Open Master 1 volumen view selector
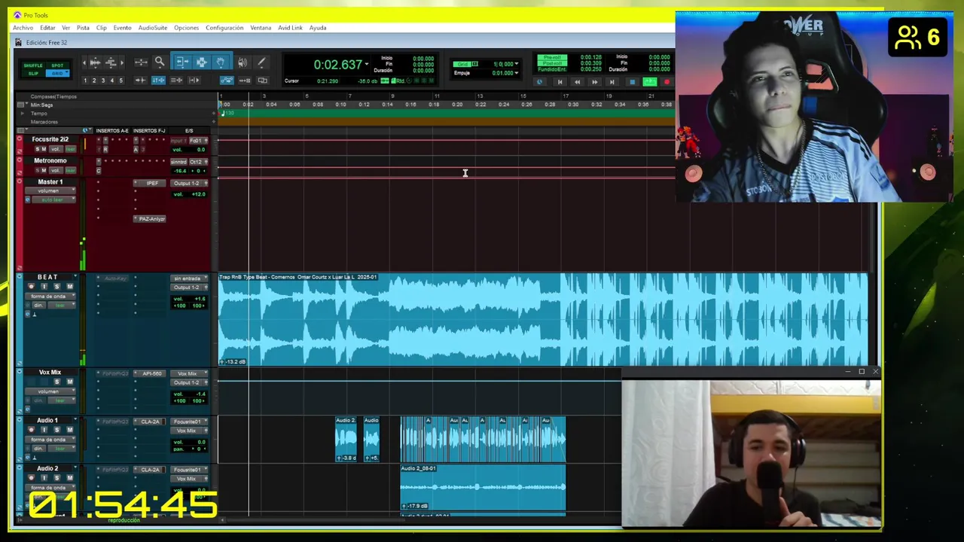 [x=50, y=190]
